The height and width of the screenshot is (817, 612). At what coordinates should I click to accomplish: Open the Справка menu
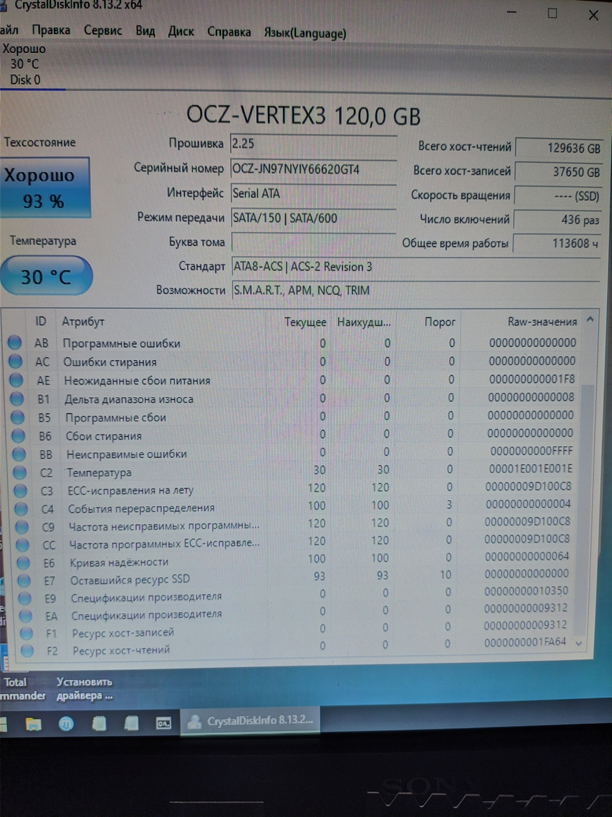229,32
